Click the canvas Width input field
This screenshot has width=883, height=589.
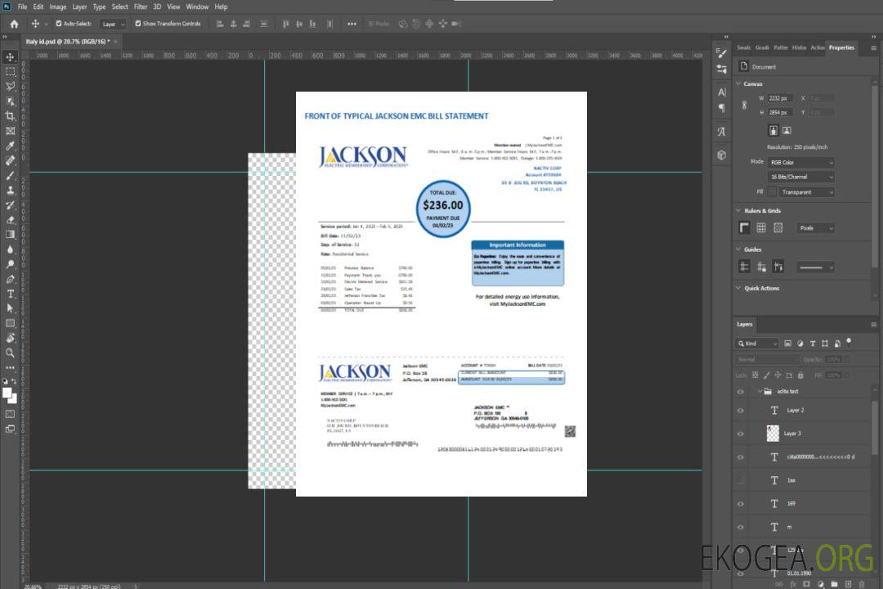780,98
